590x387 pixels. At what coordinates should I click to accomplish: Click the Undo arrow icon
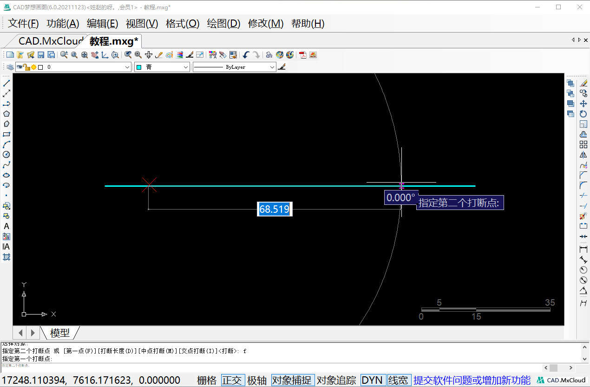pos(246,55)
